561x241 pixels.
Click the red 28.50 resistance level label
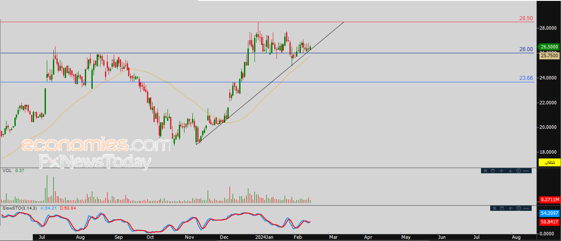526,18
